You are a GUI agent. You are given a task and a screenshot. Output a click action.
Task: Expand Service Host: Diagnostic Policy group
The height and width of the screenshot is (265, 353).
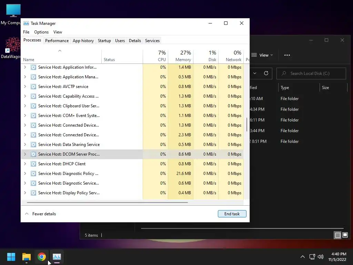click(25, 174)
